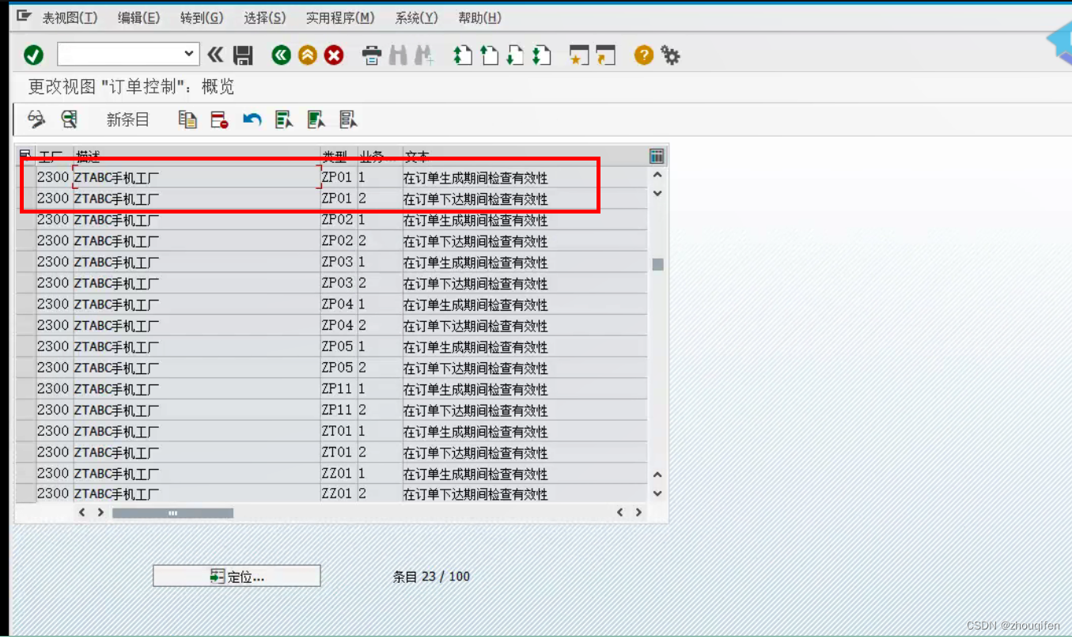This screenshot has width=1072, height=639.
Task: Expand the command field dropdown arrow
Action: click(188, 54)
